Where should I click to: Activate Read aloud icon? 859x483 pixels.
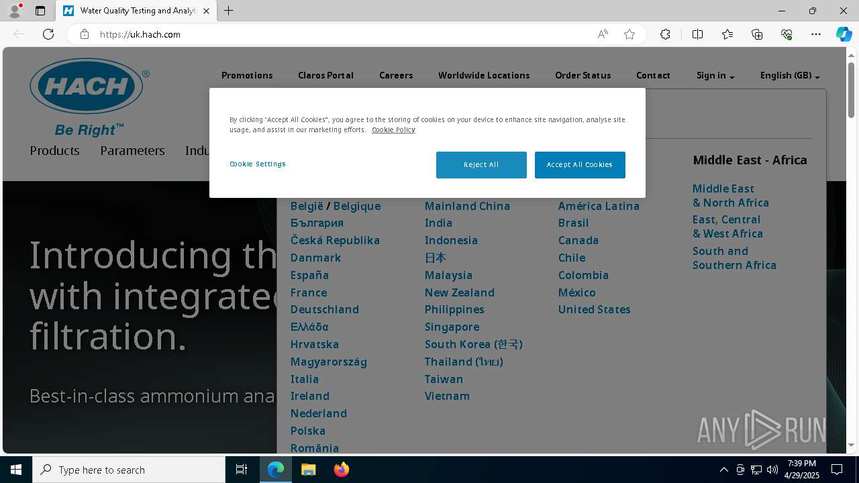click(603, 34)
